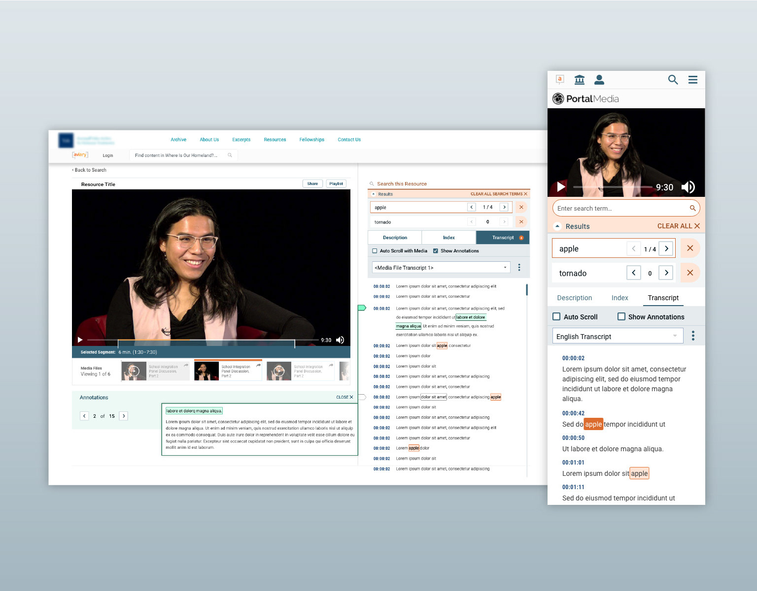Switch to the Description tab on mobile
The width and height of the screenshot is (757, 591).
point(575,298)
